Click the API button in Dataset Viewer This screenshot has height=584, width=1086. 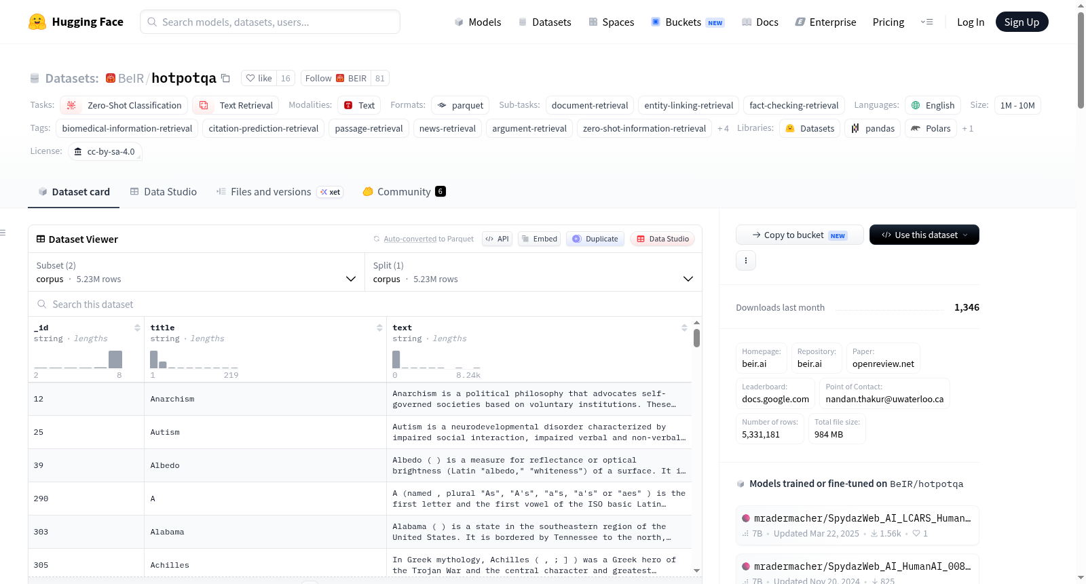click(497, 239)
